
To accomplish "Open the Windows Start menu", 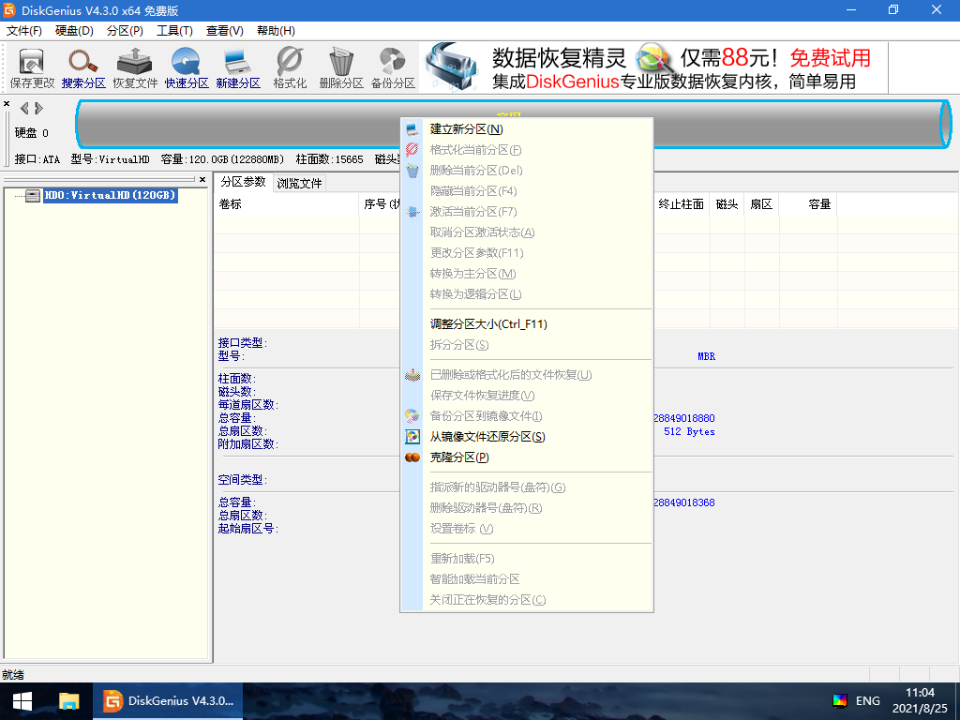I will pos(22,701).
